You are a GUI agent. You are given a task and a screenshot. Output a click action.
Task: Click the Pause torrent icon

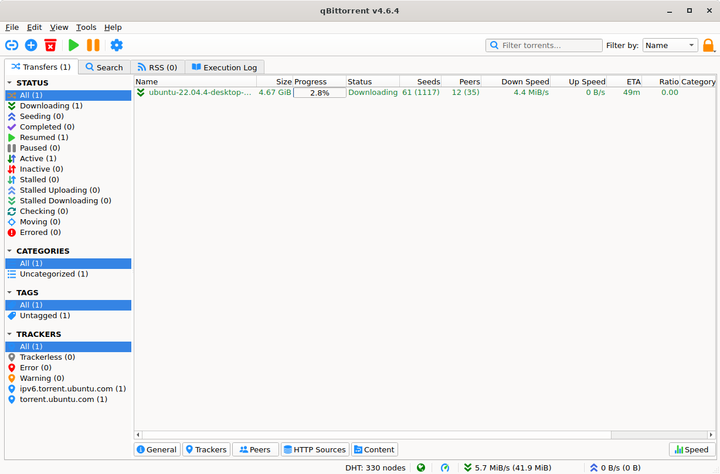93,45
